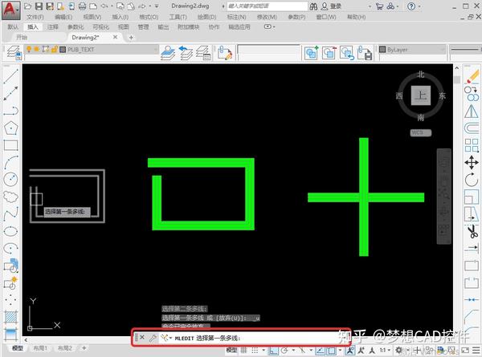Switch to the 默认 ribbon tab

coord(13,27)
